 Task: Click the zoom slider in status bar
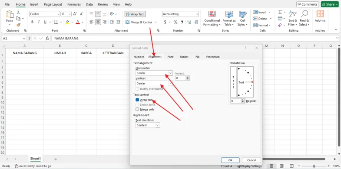[x=314, y=166]
